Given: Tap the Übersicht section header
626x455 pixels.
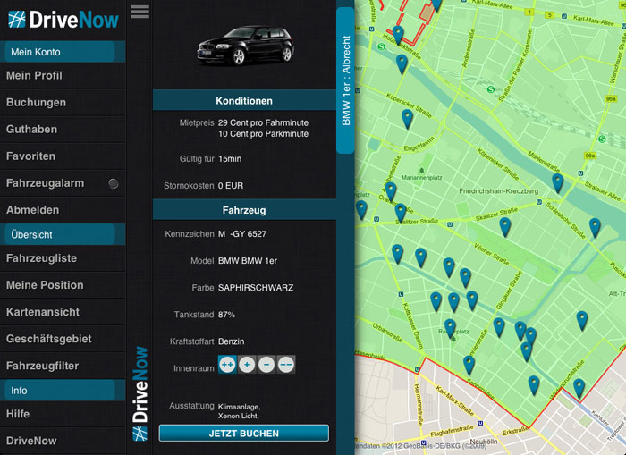Looking at the screenshot, I should coord(63,235).
